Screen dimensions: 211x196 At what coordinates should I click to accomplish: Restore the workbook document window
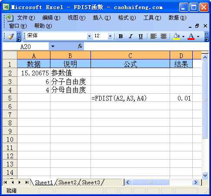(x=197, y=26)
